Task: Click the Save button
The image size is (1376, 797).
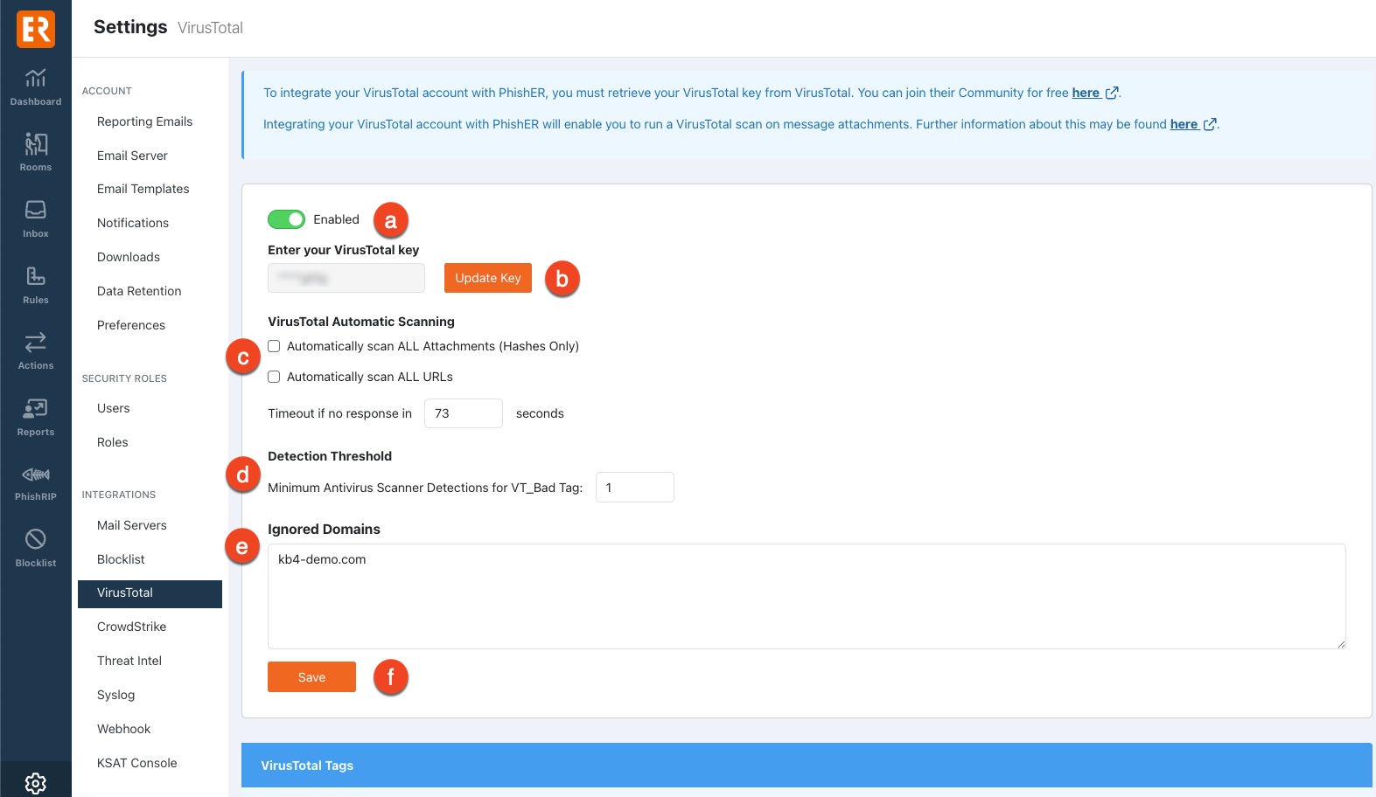Action: 311,677
